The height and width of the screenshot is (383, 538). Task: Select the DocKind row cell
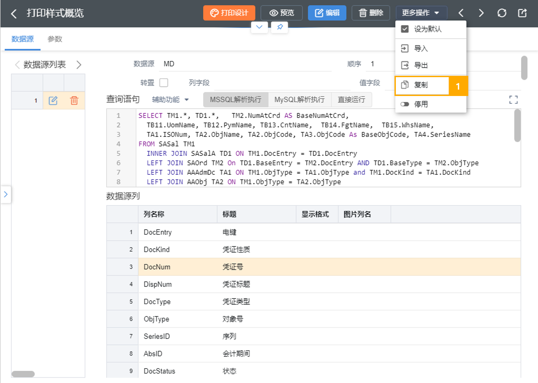pos(178,250)
